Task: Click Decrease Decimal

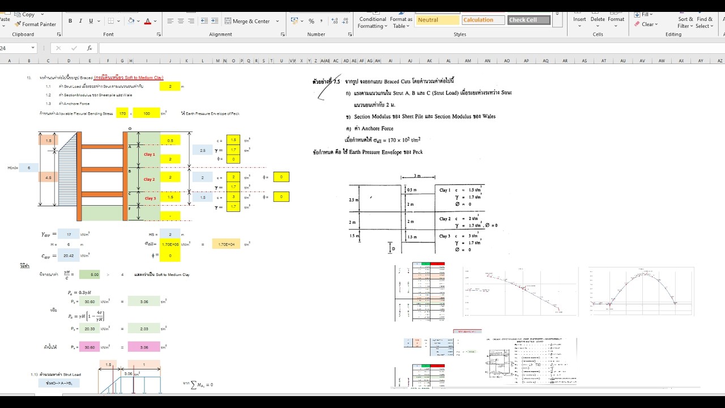Action: coord(344,21)
